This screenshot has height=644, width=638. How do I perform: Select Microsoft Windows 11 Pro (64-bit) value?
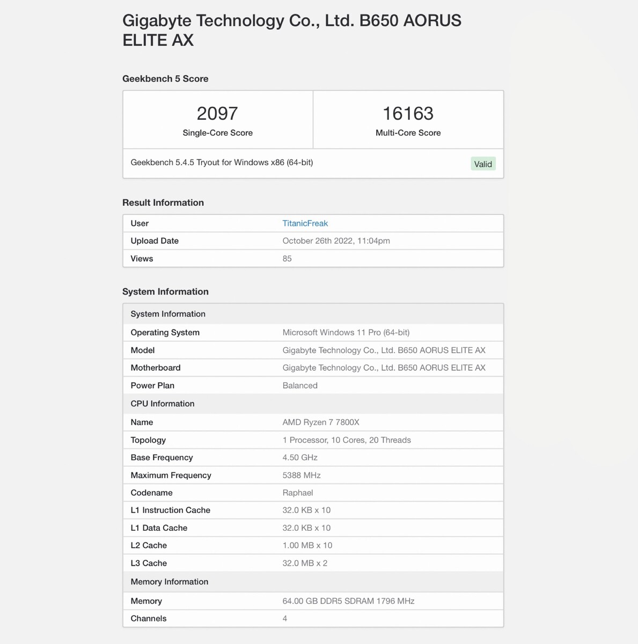(346, 333)
